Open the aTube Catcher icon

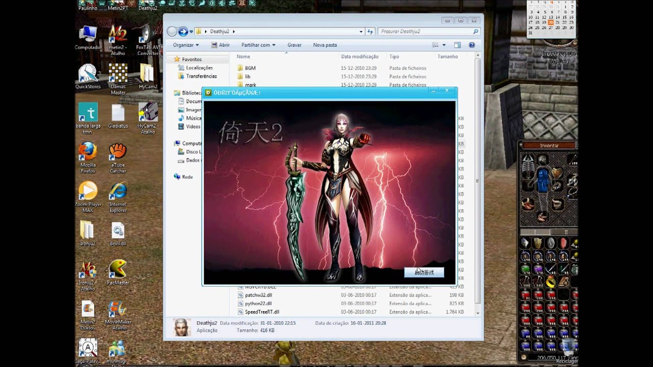[x=118, y=158]
